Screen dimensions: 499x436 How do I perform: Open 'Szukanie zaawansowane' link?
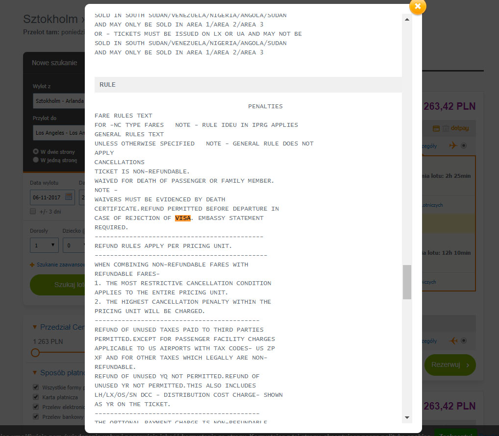coord(61,265)
